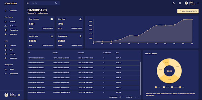202x100 pixels.
Task: Click the Monthly calendar icon
Action: coord(5,54)
